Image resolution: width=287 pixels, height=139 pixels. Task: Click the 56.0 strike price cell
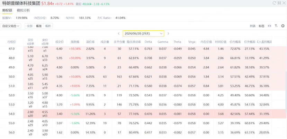click(x=12, y=132)
